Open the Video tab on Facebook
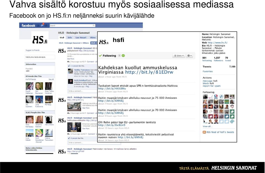265x173 pixels. coord(93,37)
